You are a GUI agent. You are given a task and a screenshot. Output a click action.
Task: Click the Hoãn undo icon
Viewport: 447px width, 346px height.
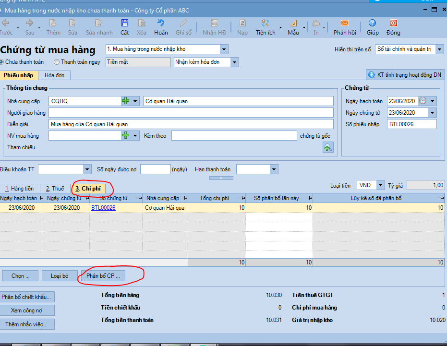coord(161,27)
